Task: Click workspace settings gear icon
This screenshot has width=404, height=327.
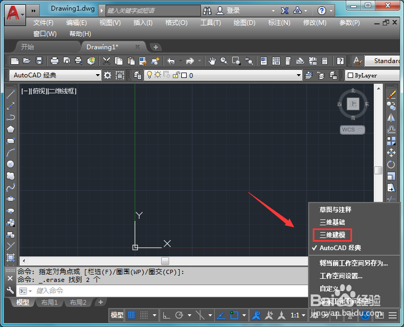Action: coord(108,75)
